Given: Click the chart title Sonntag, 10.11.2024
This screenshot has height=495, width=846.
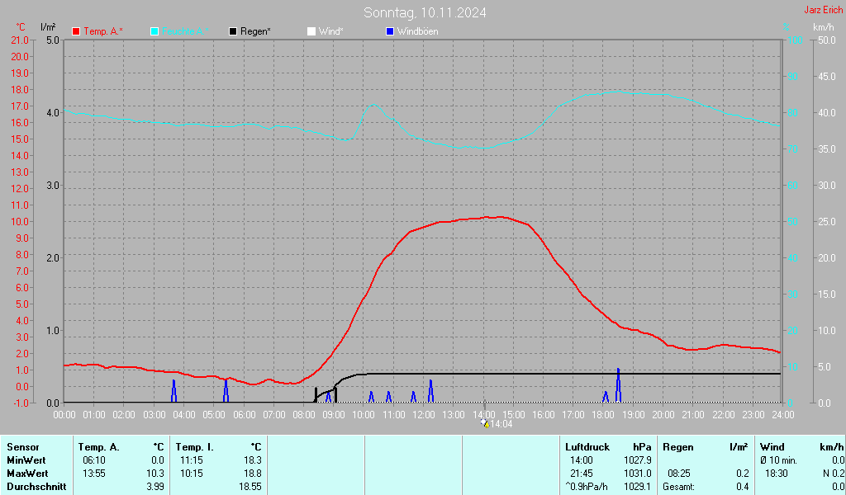Looking at the screenshot, I should [425, 12].
